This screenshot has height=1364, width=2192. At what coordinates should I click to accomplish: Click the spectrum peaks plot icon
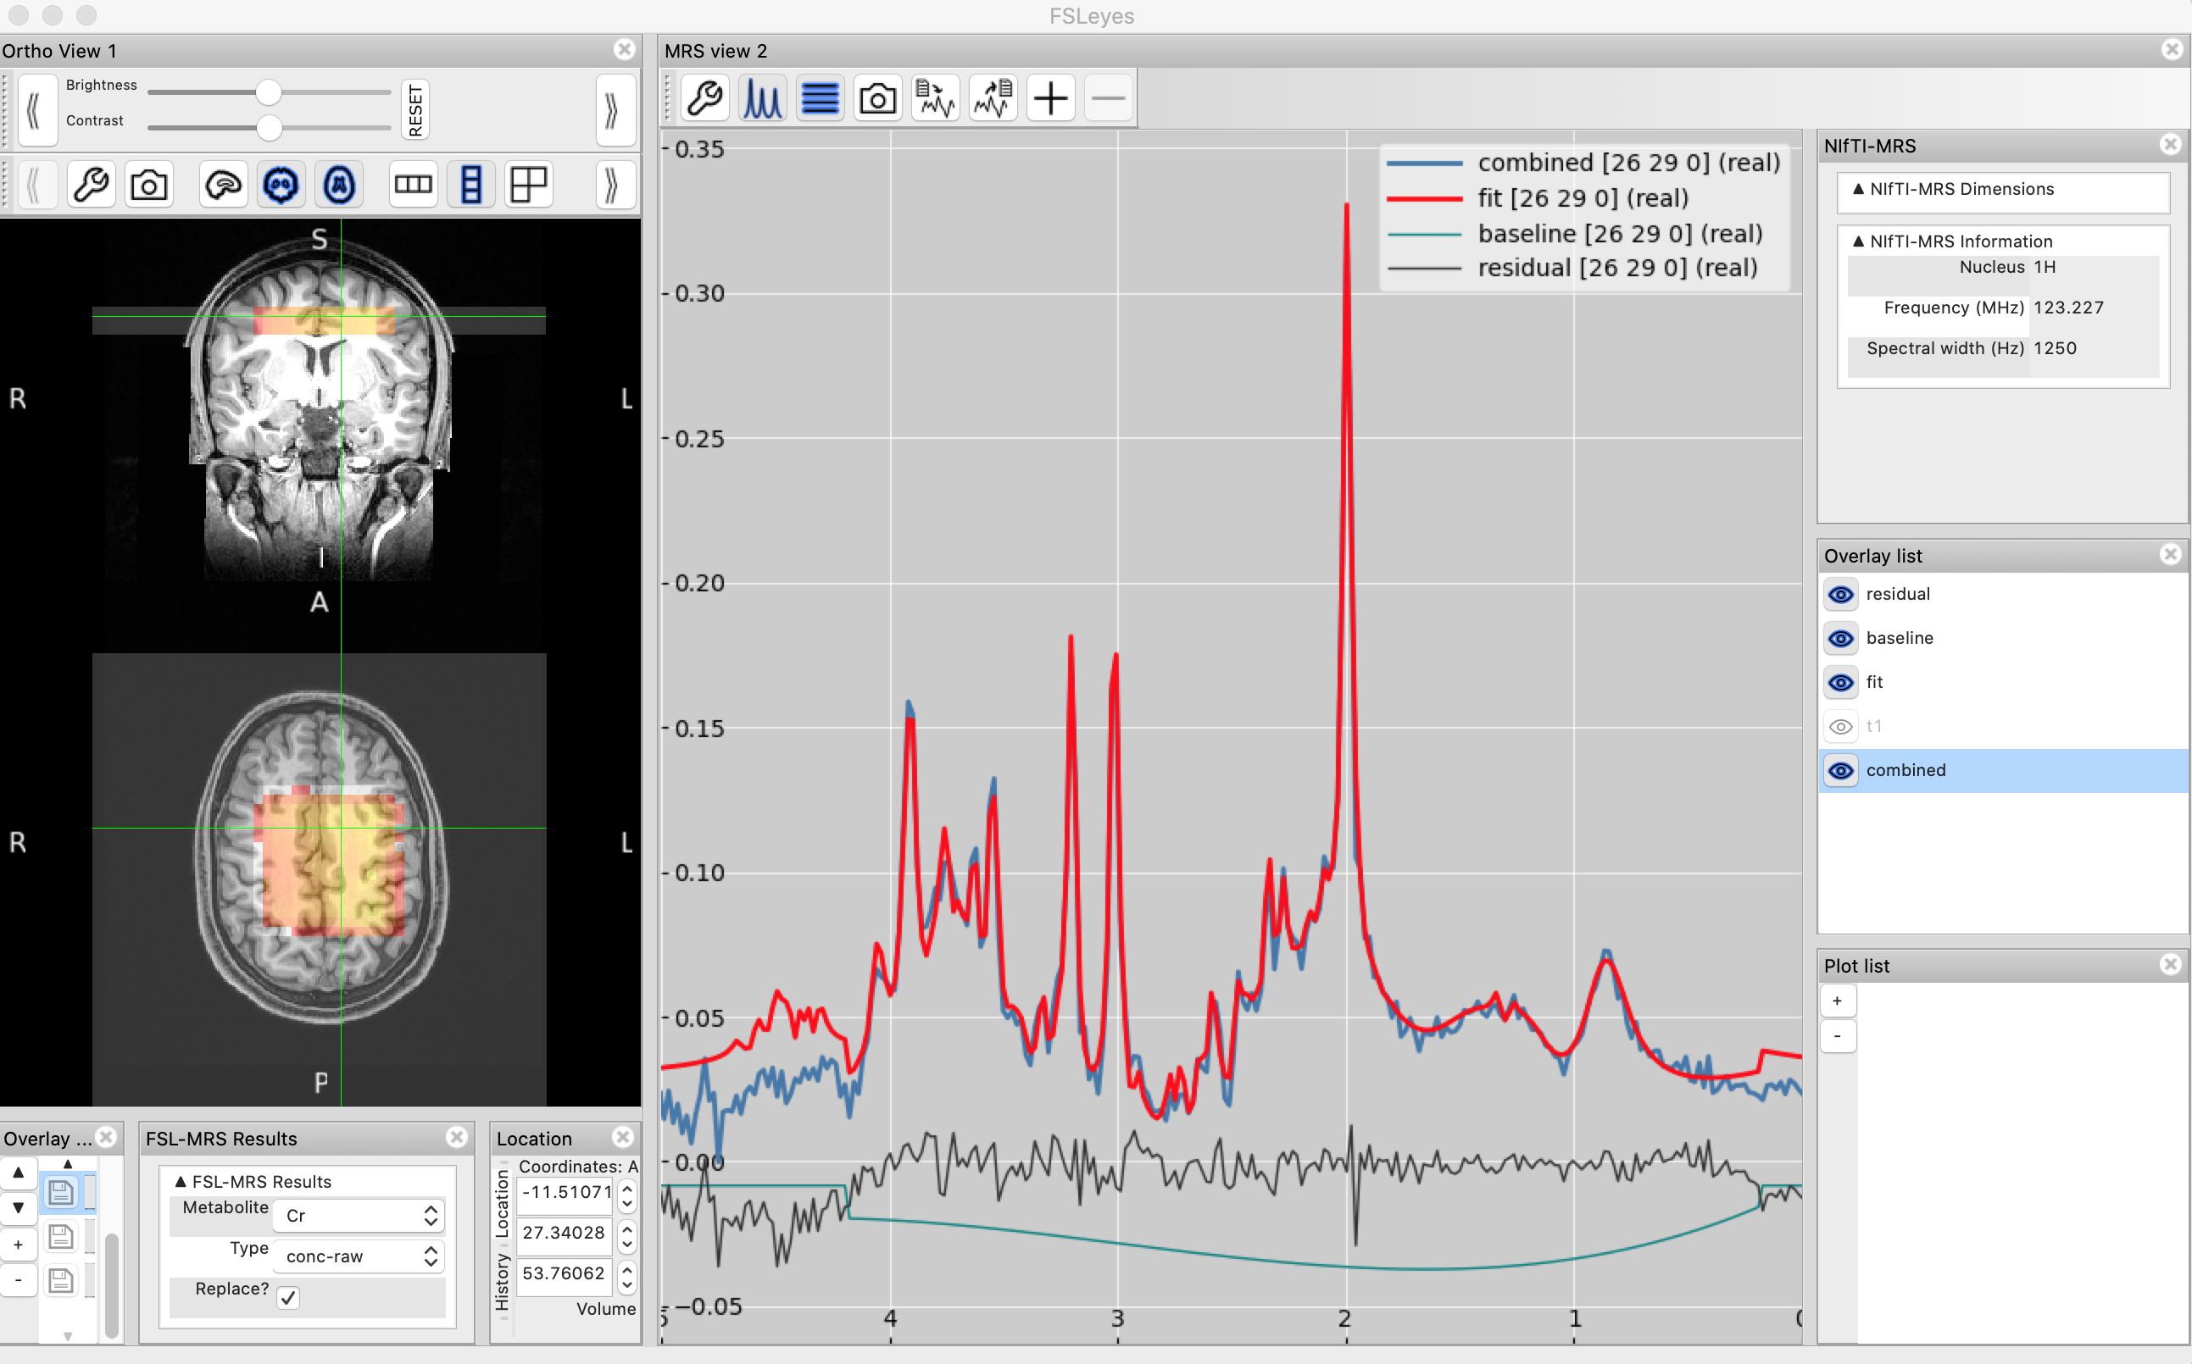[x=763, y=98]
